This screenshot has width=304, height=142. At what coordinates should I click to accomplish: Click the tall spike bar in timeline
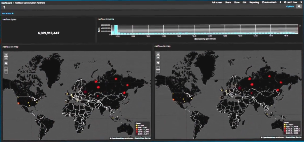[x=116, y=29]
